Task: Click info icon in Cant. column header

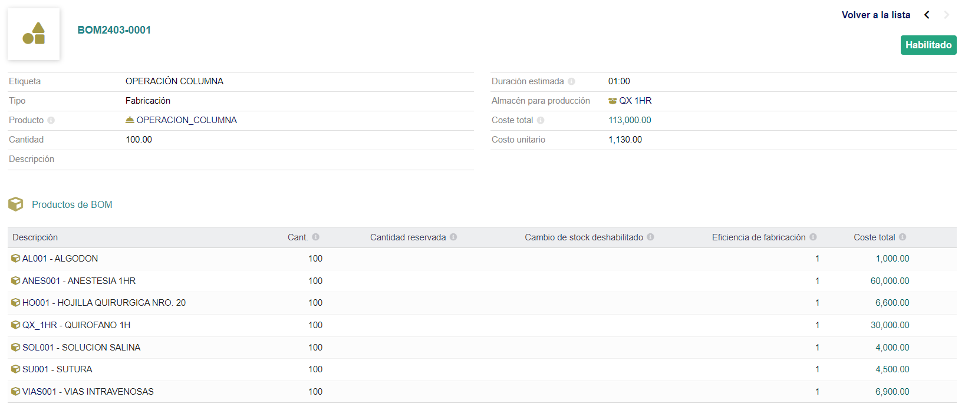Action: pyautogui.click(x=316, y=237)
